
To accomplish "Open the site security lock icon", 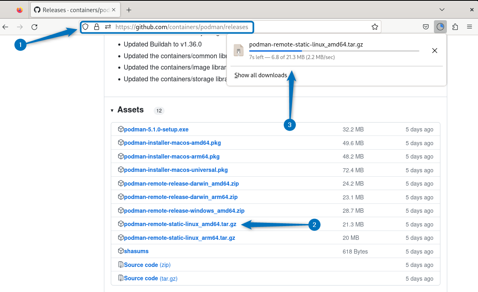I will click(x=96, y=27).
